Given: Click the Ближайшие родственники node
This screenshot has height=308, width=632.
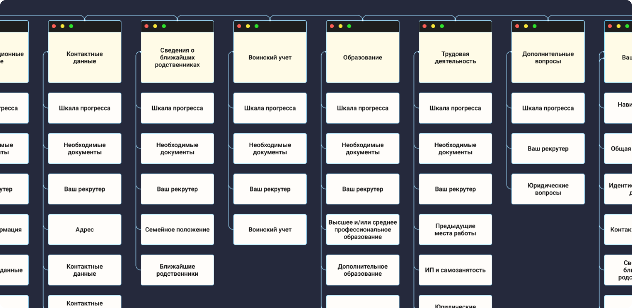Looking at the screenshot, I should click(x=177, y=270).
